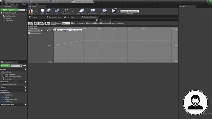Click the Compile toolbar icon
The image size is (212, 119).
pyautogui.click(x=31, y=11)
